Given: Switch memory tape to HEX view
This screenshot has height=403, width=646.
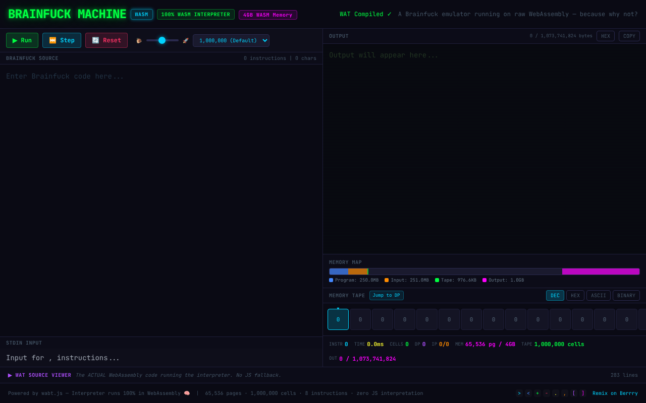Looking at the screenshot, I should (575, 296).
